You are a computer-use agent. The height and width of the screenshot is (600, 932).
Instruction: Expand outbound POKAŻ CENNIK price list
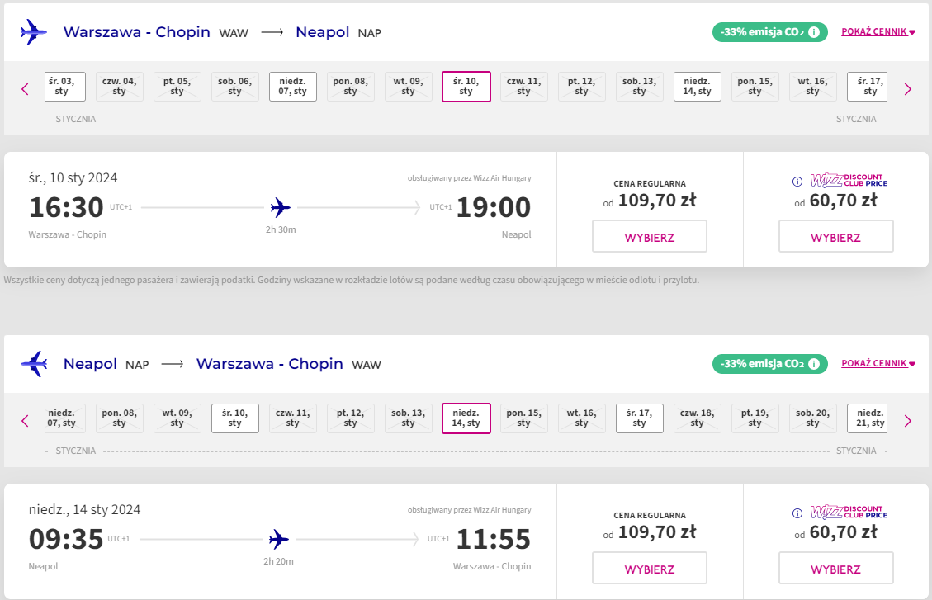[x=878, y=32]
